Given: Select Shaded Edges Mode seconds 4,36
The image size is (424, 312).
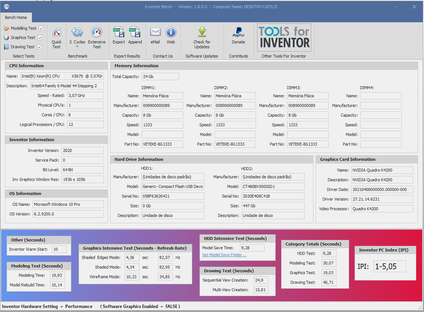Looking at the screenshot, I should (132, 257).
